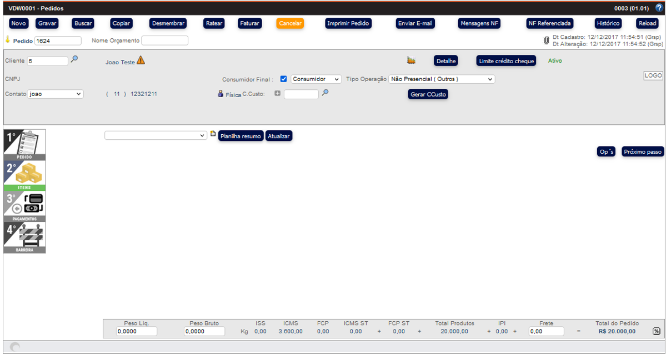
Task: Click the paperclip attachment icon
Action: click(546, 40)
